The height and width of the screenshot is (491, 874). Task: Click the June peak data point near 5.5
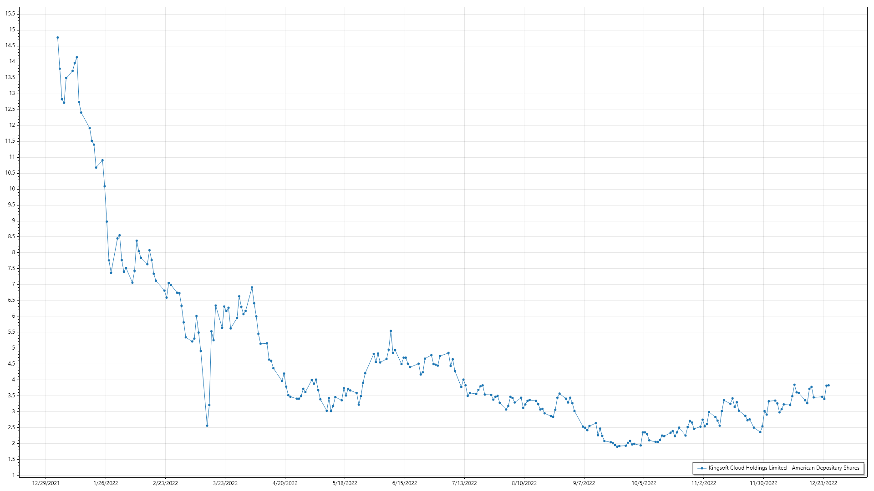click(x=391, y=331)
